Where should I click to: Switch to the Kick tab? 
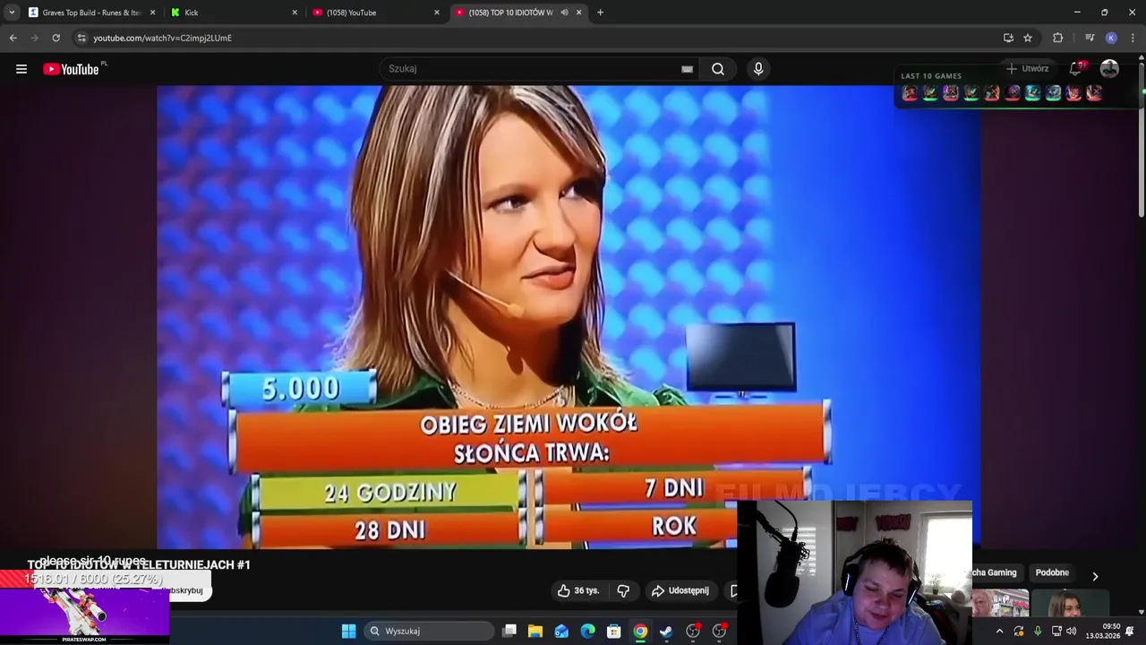(x=235, y=13)
